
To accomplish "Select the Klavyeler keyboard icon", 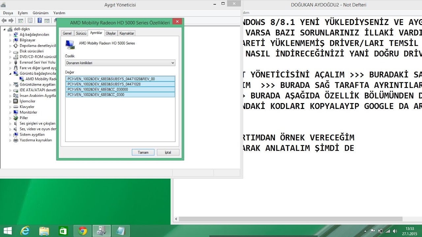I will (x=16, y=107).
